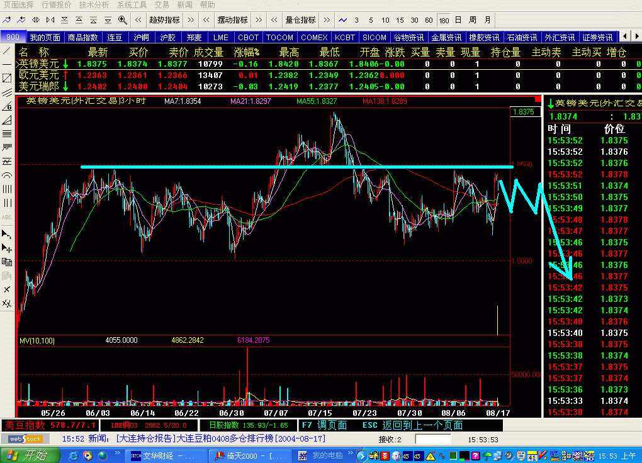Image resolution: width=642 pixels, height=463 pixels.
Task: Click the 大连持仓报告 news headline
Action: point(221,438)
